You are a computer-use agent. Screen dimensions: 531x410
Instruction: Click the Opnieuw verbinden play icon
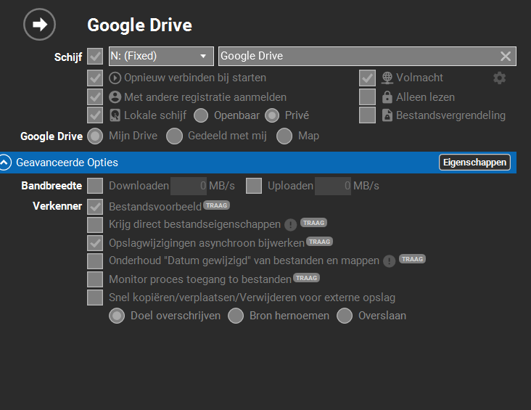tap(115, 78)
